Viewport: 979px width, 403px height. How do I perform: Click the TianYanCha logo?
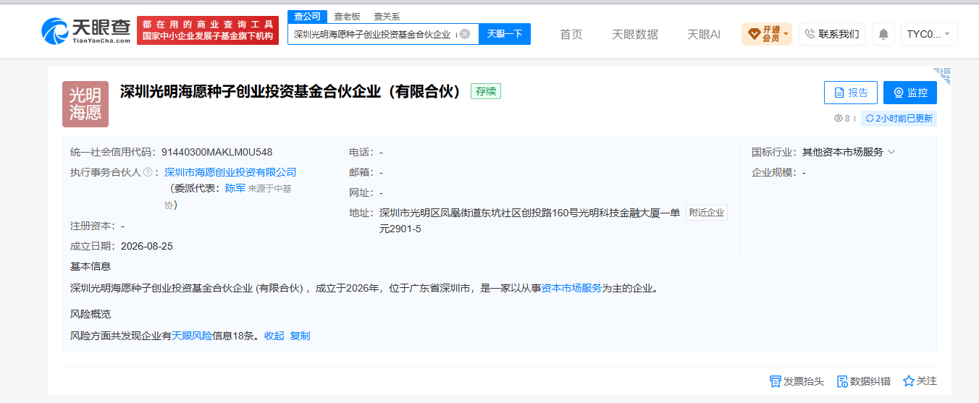point(85,30)
